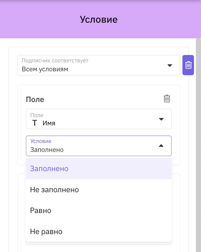Select the Не равно condition option
201x252 pixels.
[99, 232]
